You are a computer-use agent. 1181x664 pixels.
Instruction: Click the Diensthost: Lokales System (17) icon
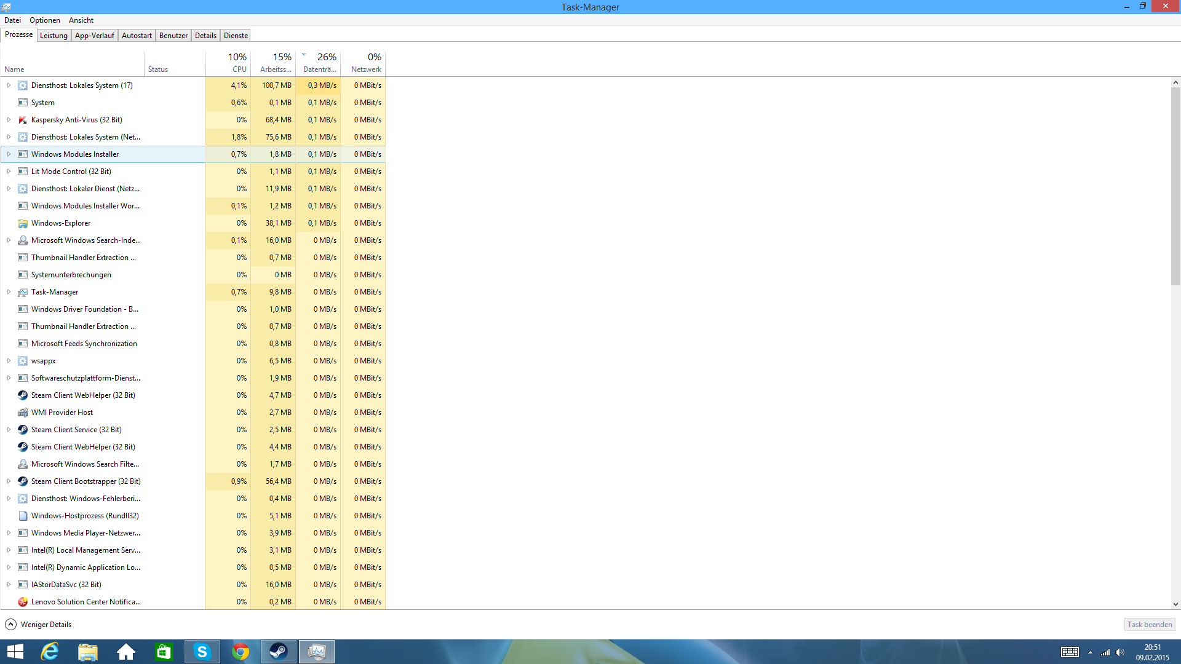pos(23,85)
